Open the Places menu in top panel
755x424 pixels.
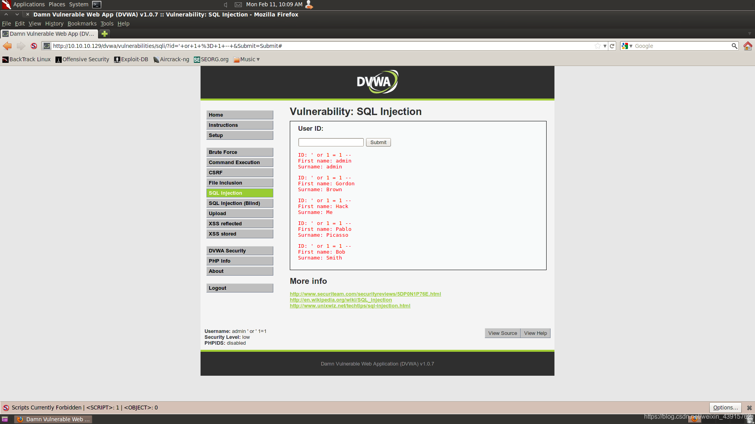57,4
